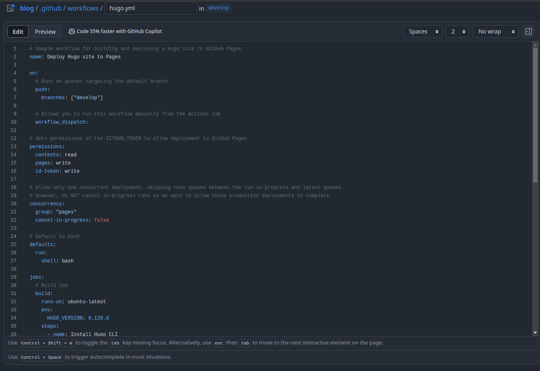Click the 'workflow_dispatch:' line
Viewport: 540px width, 371px height.
coord(62,122)
